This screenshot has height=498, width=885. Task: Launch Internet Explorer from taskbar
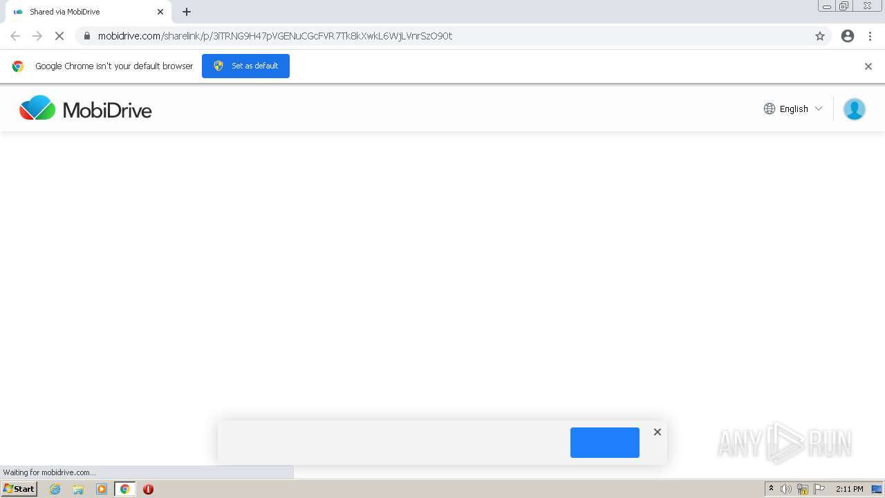coord(55,489)
